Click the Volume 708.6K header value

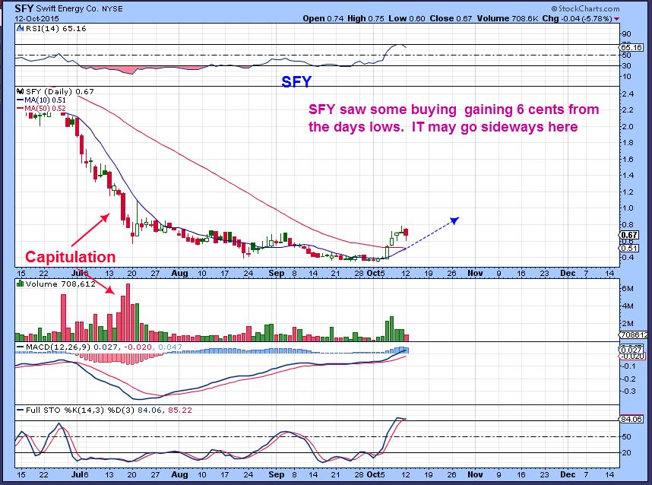(x=508, y=19)
